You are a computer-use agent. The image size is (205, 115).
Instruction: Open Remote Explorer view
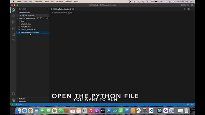(x=13, y=34)
